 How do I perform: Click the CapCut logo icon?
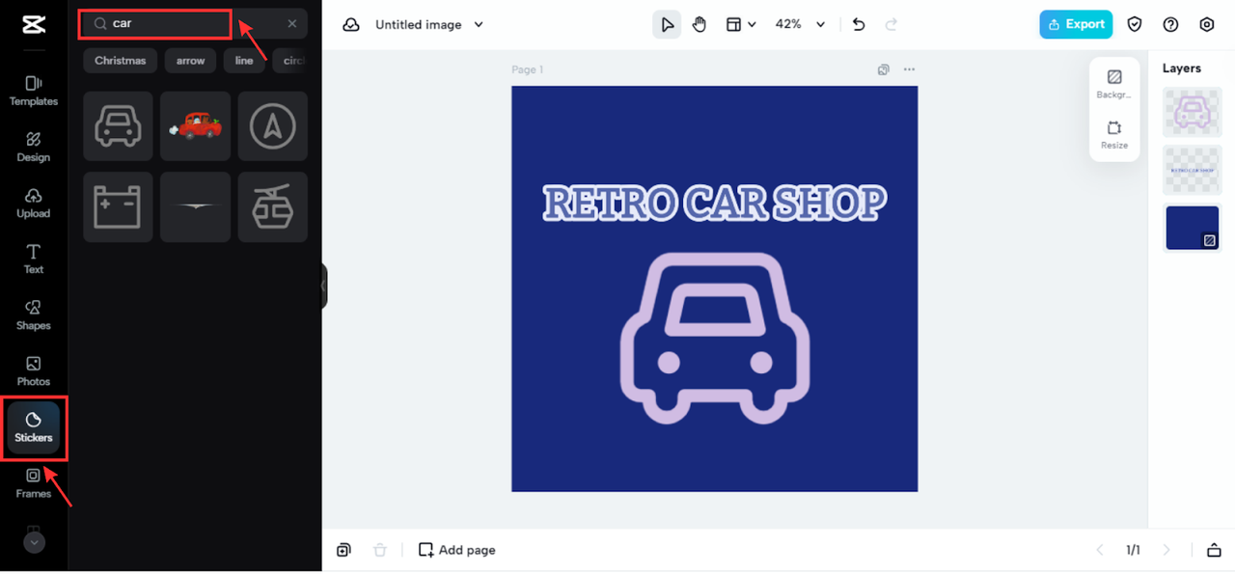point(33,25)
